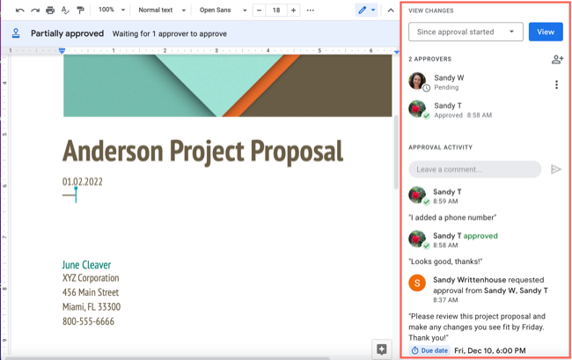Add an approver with person-plus icon
The height and width of the screenshot is (360, 572).
click(x=557, y=60)
